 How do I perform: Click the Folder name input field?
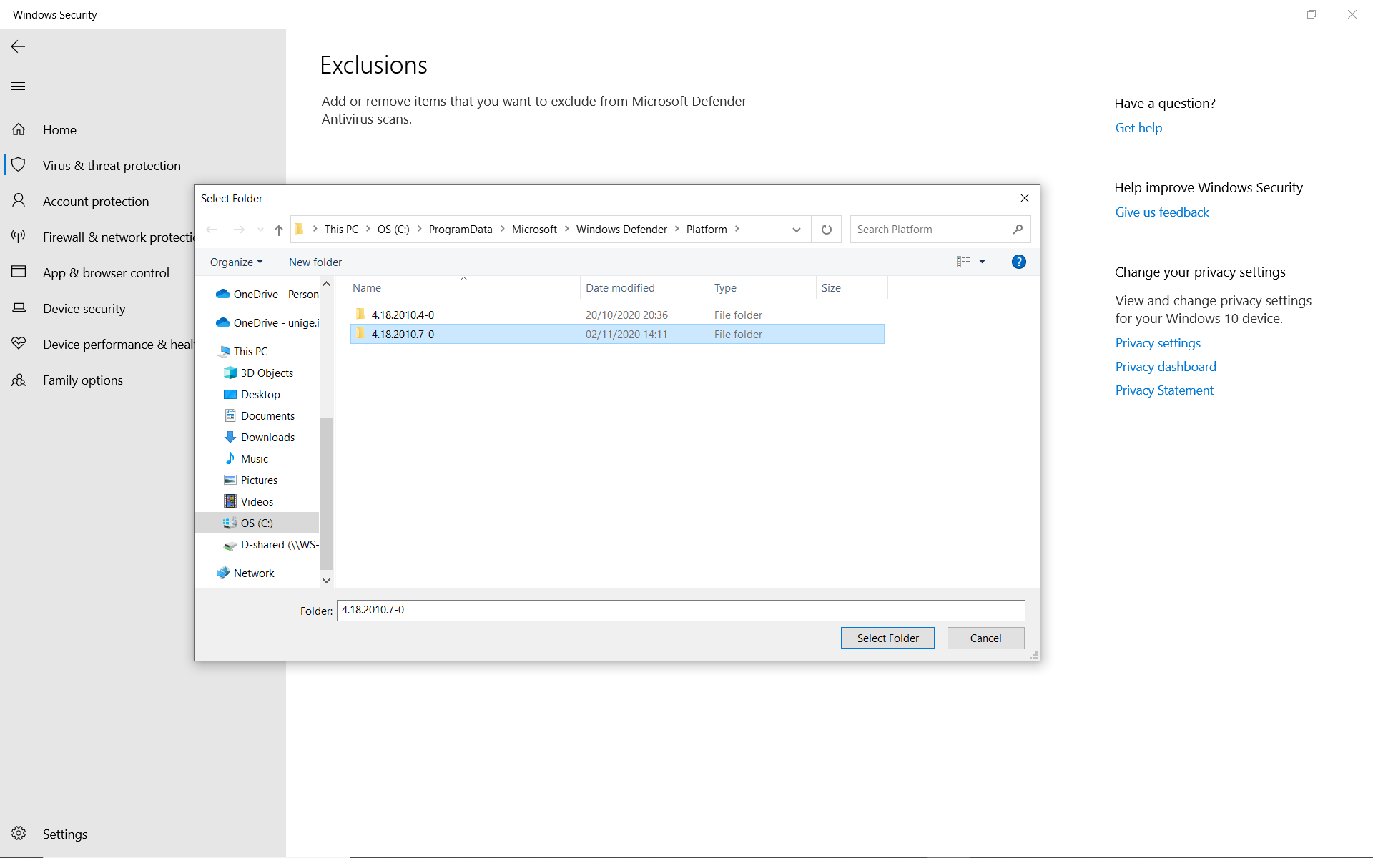(x=681, y=610)
